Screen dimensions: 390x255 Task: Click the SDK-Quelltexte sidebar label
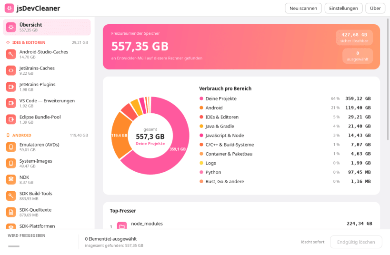click(x=35, y=210)
